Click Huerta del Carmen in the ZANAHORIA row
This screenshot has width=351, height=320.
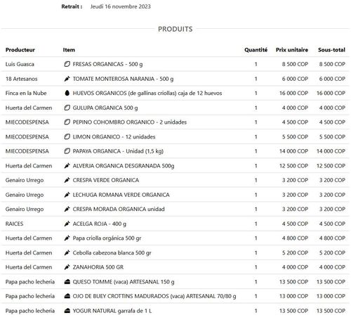29,267
